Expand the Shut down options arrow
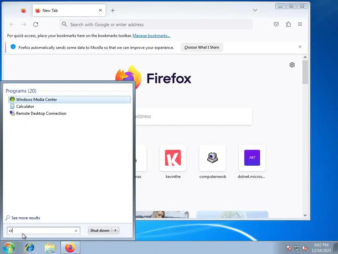The image size is (338, 254). pyautogui.click(x=116, y=231)
